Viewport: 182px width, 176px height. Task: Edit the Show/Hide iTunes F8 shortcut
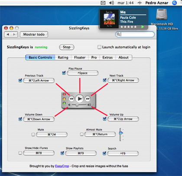tap(39, 153)
